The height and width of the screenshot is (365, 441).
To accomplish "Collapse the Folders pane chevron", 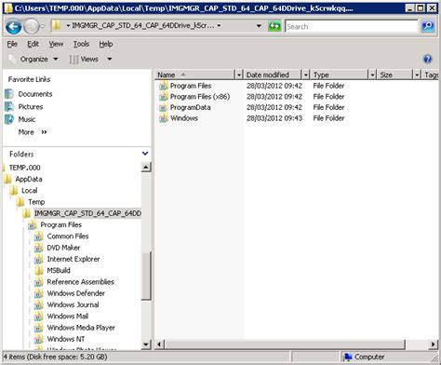I will [145, 154].
